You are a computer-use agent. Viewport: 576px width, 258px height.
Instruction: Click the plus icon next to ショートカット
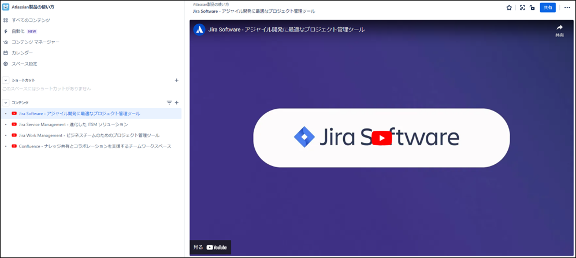pyautogui.click(x=177, y=80)
